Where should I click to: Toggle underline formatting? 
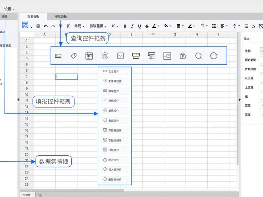[139, 26]
